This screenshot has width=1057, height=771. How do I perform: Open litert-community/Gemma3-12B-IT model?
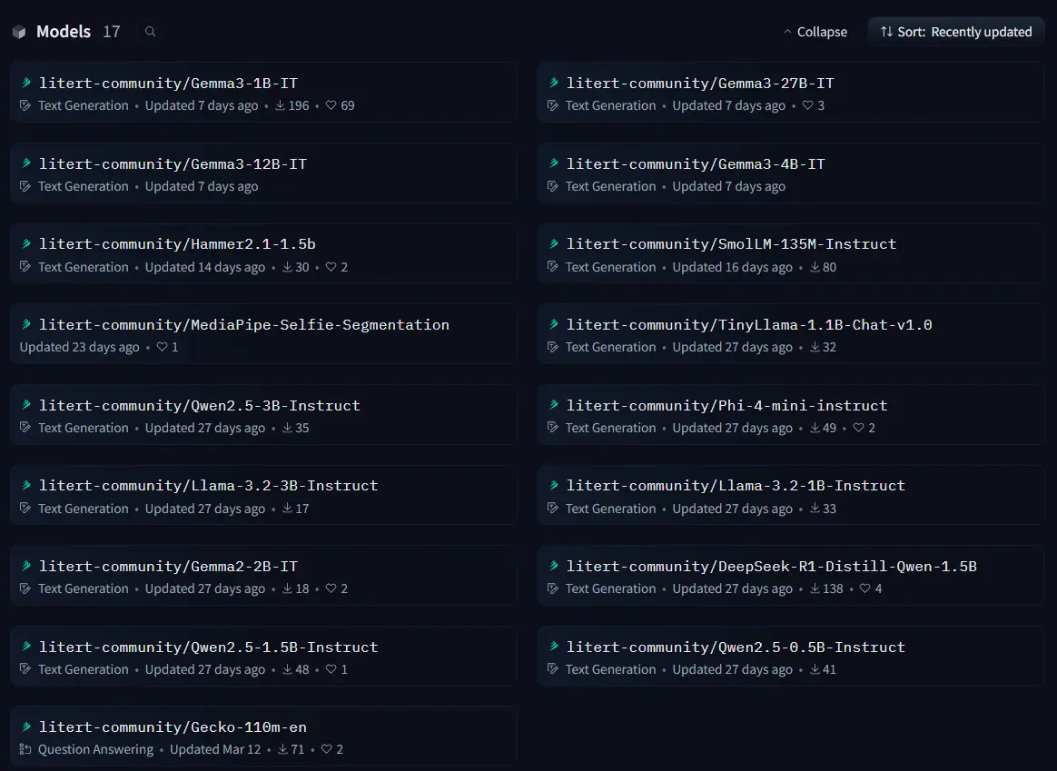pyautogui.click(x=263, y=173)
